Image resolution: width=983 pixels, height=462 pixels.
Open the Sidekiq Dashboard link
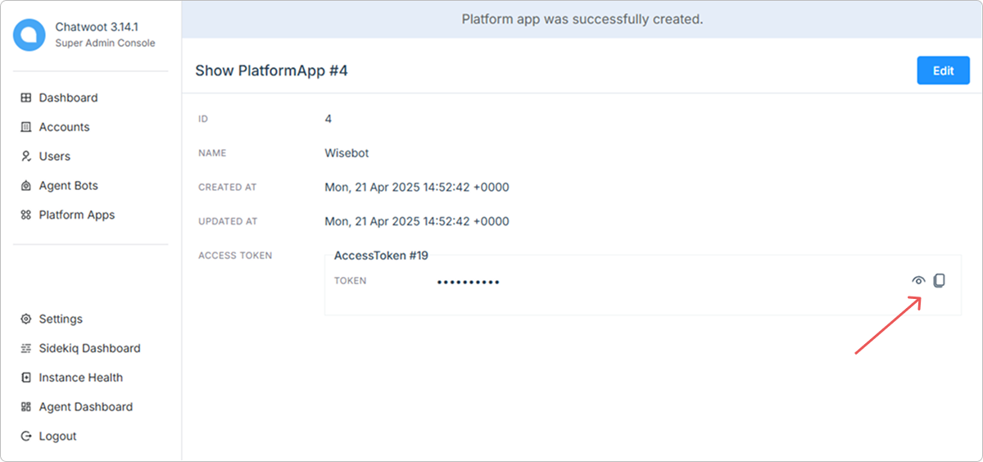click(90, 348)
